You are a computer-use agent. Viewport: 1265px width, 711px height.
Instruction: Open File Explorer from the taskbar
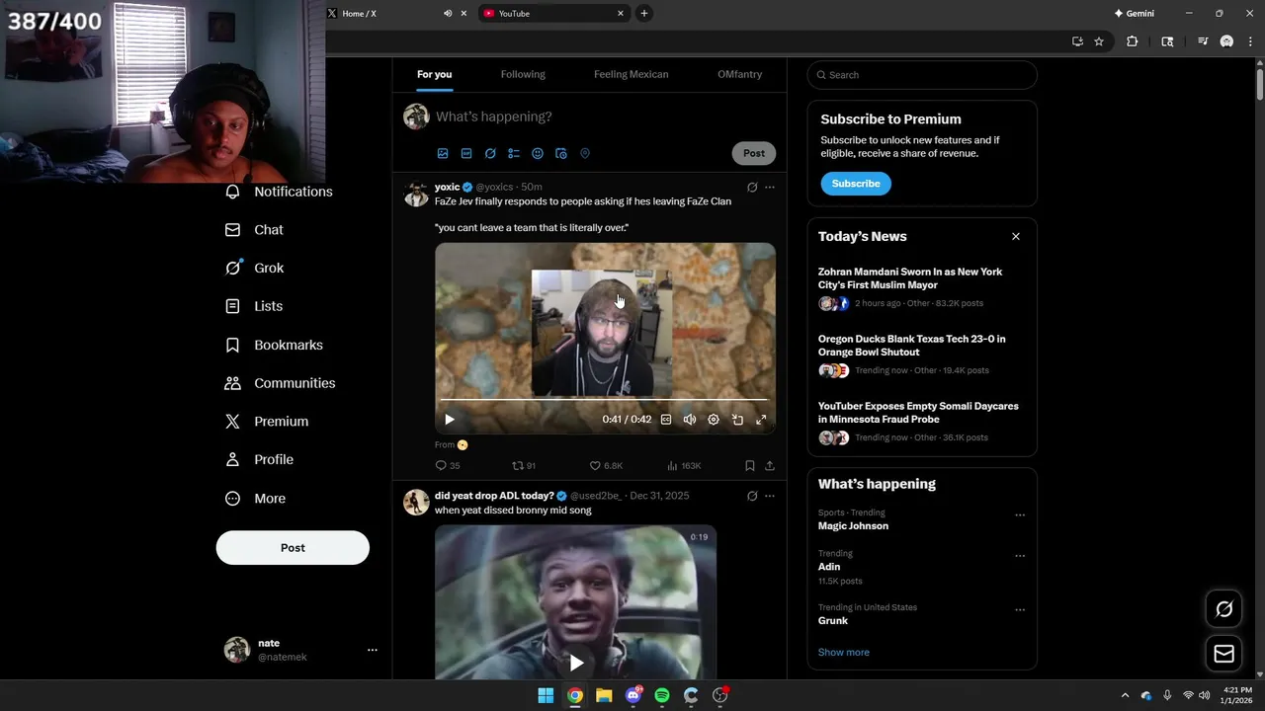[x=604, y=695]
